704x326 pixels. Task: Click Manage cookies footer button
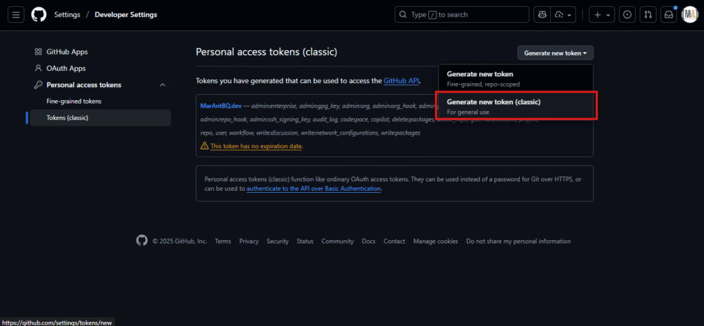coord(435,242)
